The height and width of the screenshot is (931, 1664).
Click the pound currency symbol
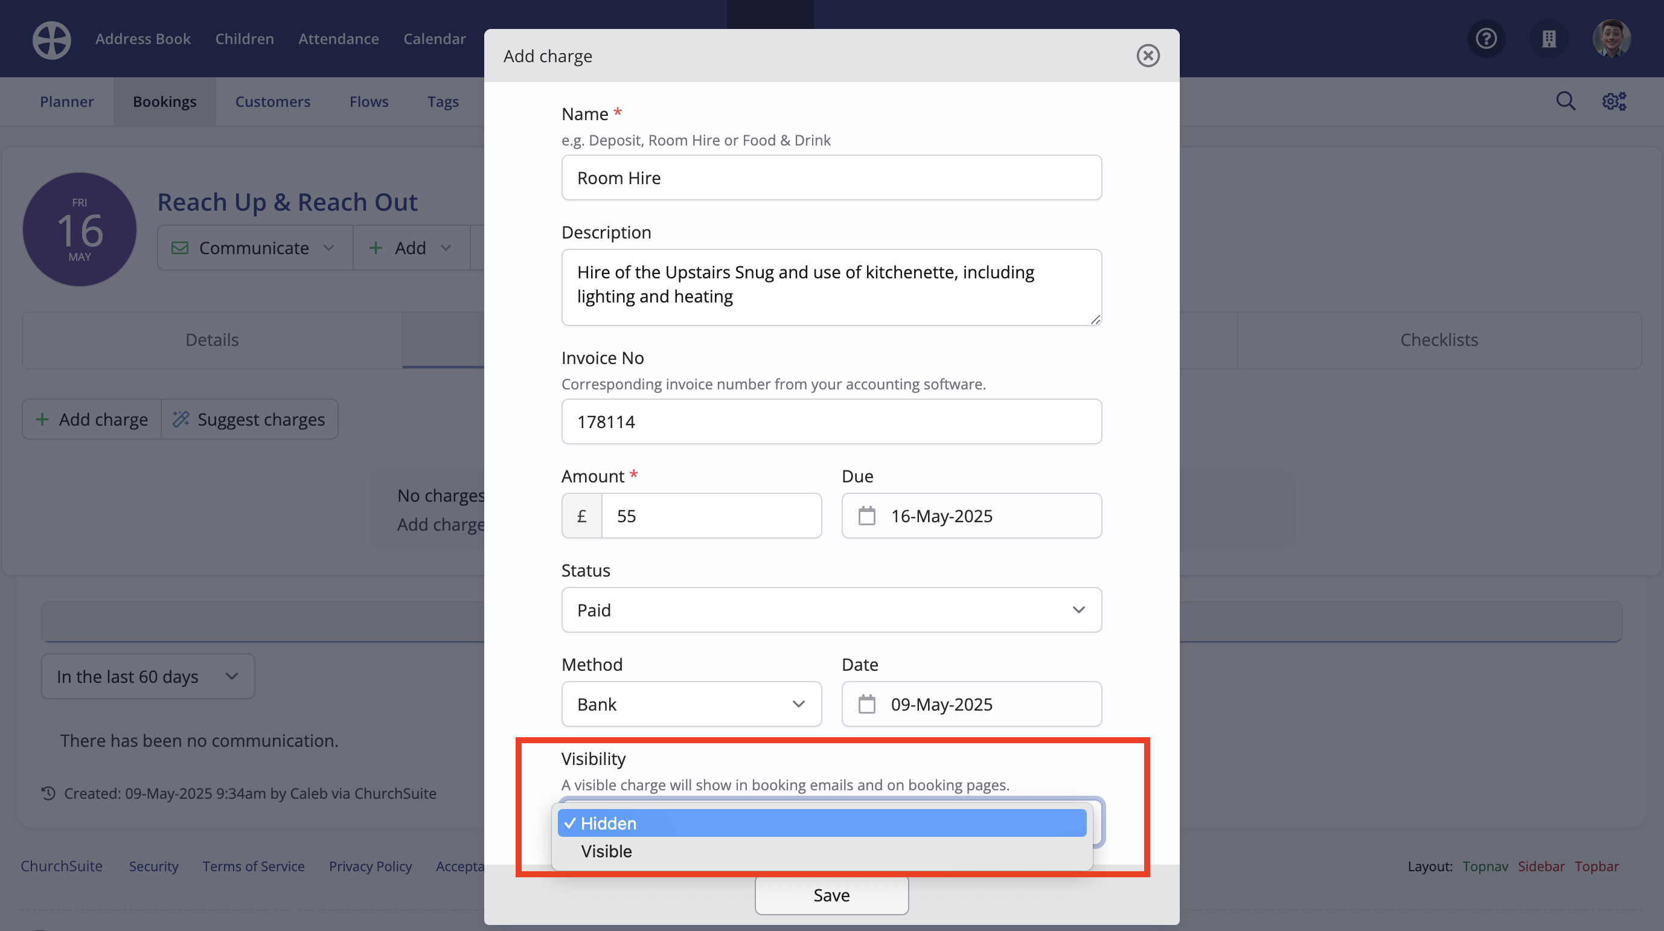pyautogui.click(x=581, y=516)
